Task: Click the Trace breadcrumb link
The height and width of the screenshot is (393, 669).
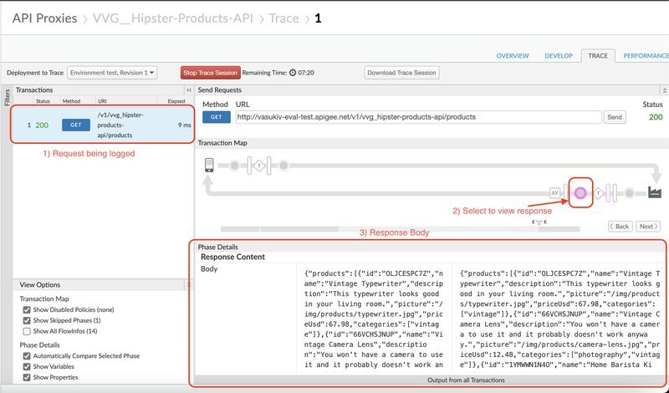Action: coord(283,18)
